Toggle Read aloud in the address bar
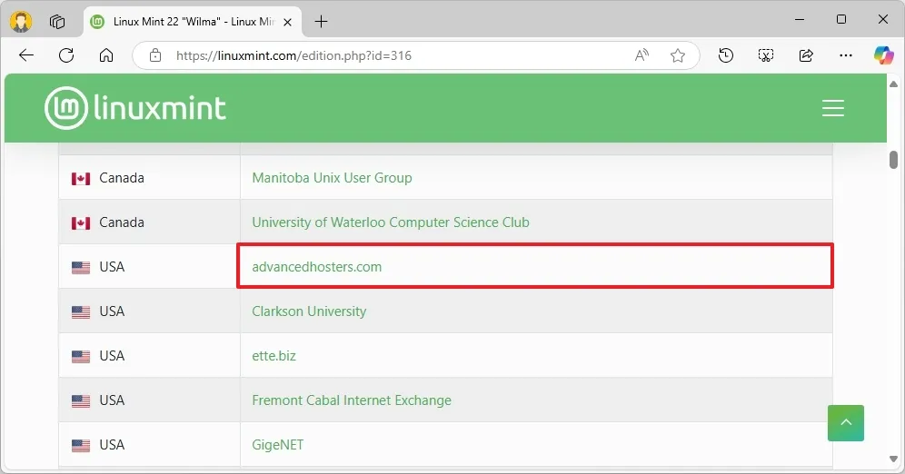This screenshot has width=905, height=474. (x=641, y=55)
